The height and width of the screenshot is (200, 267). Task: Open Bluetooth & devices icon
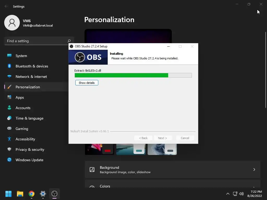point(9,66)
